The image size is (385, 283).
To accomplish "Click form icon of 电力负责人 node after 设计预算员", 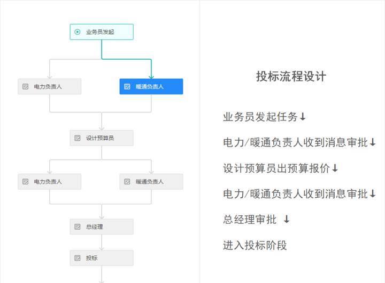I will pos(25,182).
